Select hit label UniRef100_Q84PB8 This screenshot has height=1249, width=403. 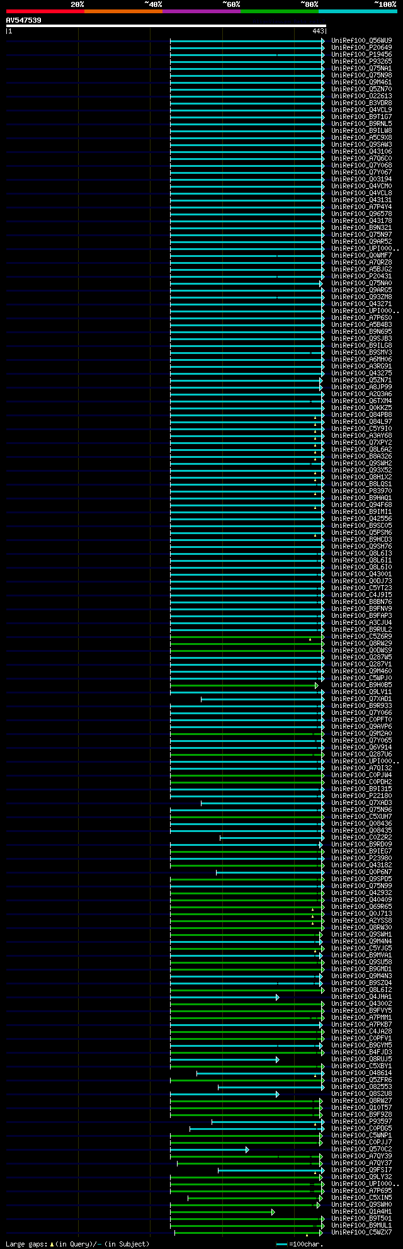[361, 415]
